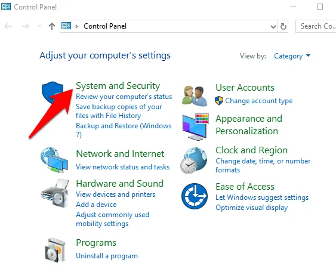This screenshot has width=336, height=272.
Task: Go up one level with Up arrow
Action: [52, 26]
